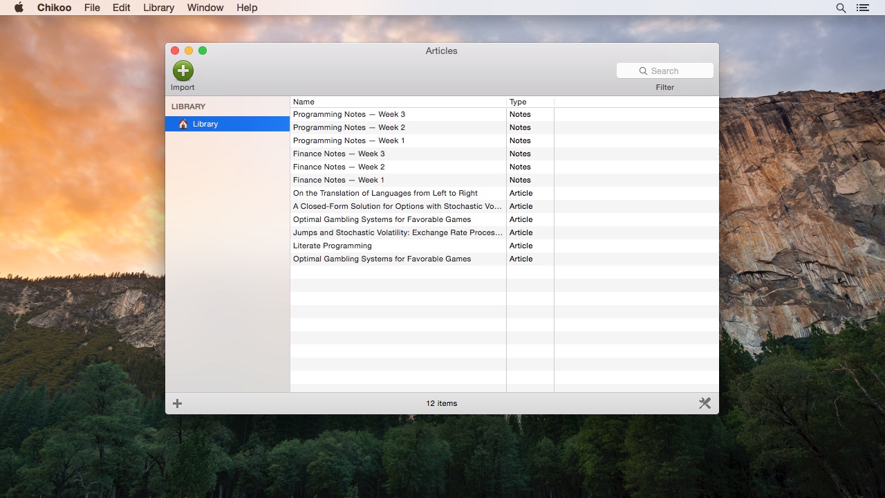The image size is (885, 498).
Task: Click the plus icon at bottom left
Action: pyautogui.click(x=178, y=403)
